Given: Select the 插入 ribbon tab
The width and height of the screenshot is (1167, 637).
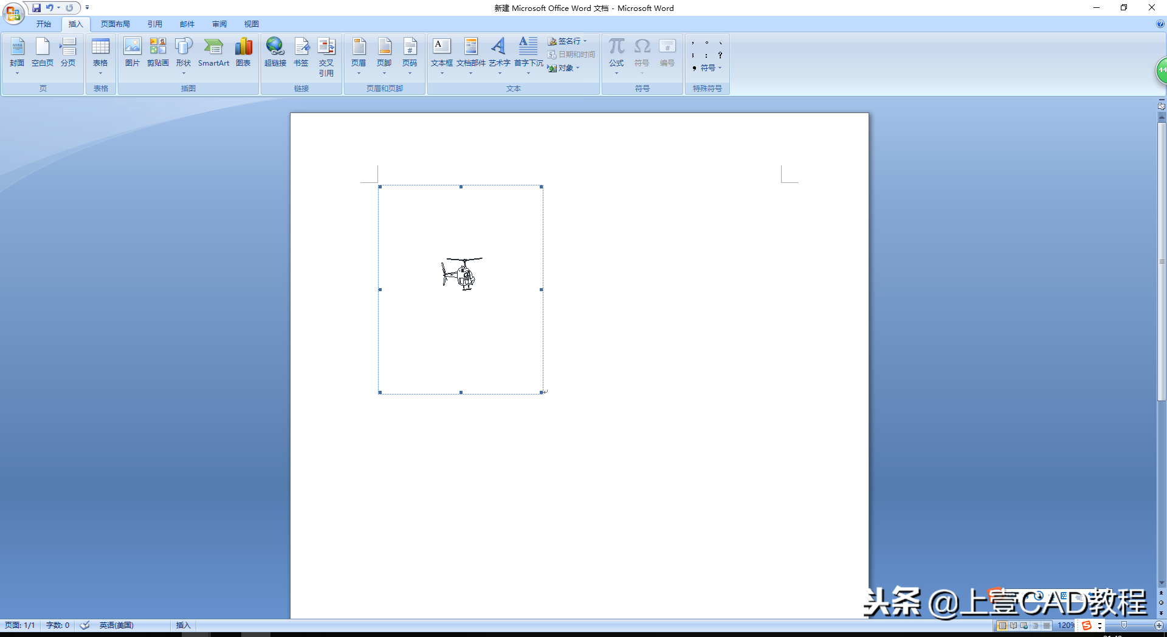Looking at the screenshot, I should (x=75, y=24).
